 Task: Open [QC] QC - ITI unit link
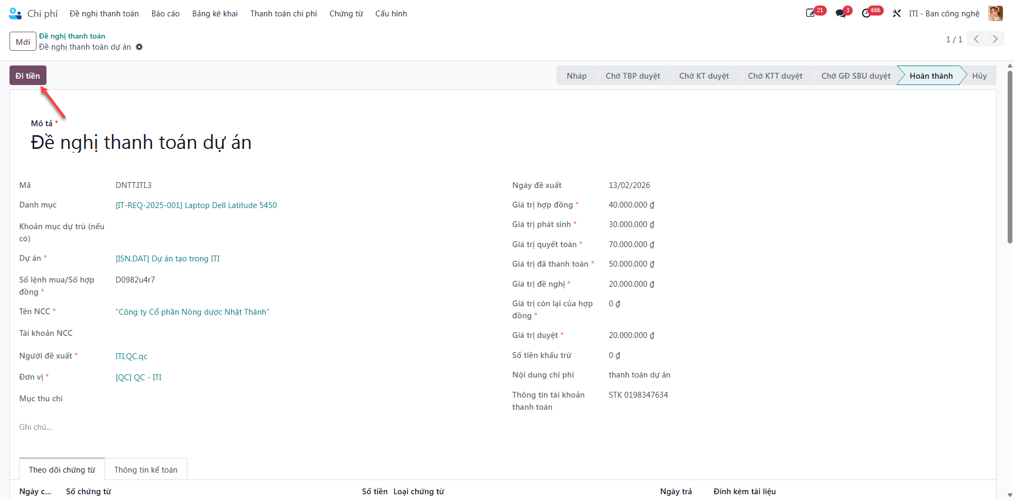pos(138,378)
